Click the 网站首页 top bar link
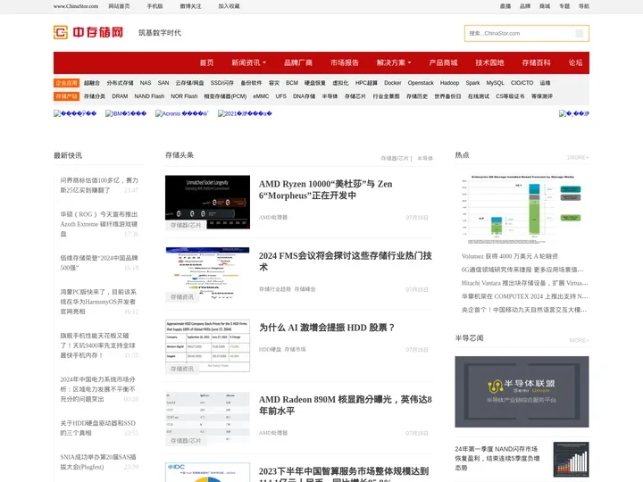 pos(119,6)
